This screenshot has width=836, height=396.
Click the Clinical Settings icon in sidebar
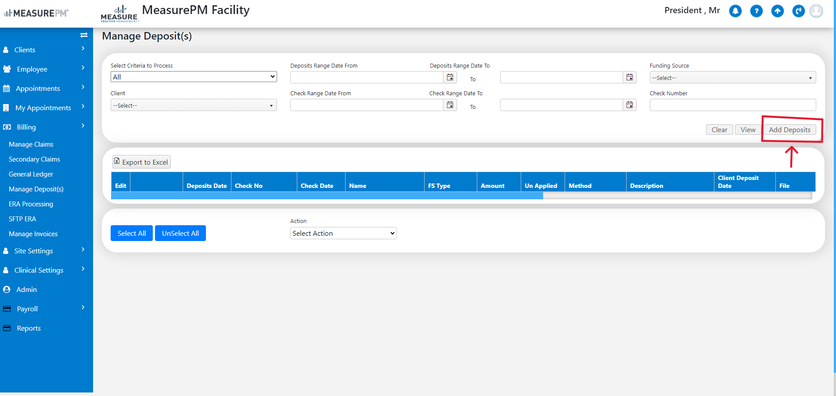click(6, 270)
